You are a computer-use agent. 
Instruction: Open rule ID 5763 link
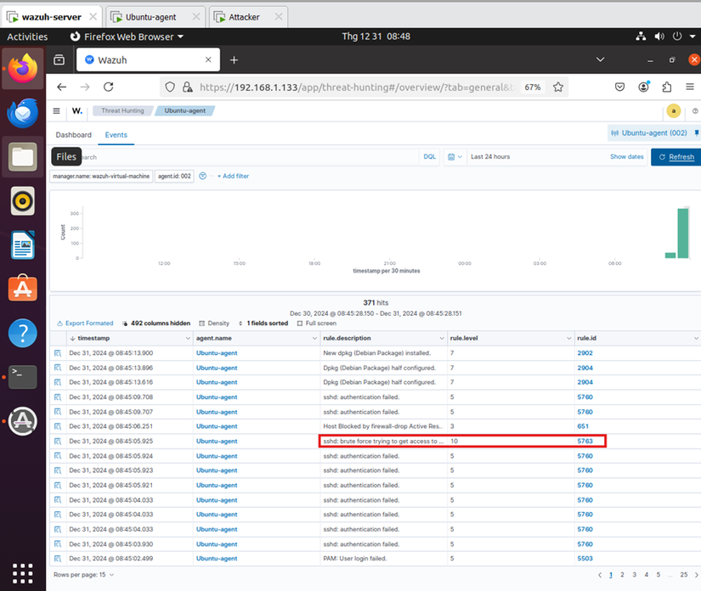pos(585,442)
